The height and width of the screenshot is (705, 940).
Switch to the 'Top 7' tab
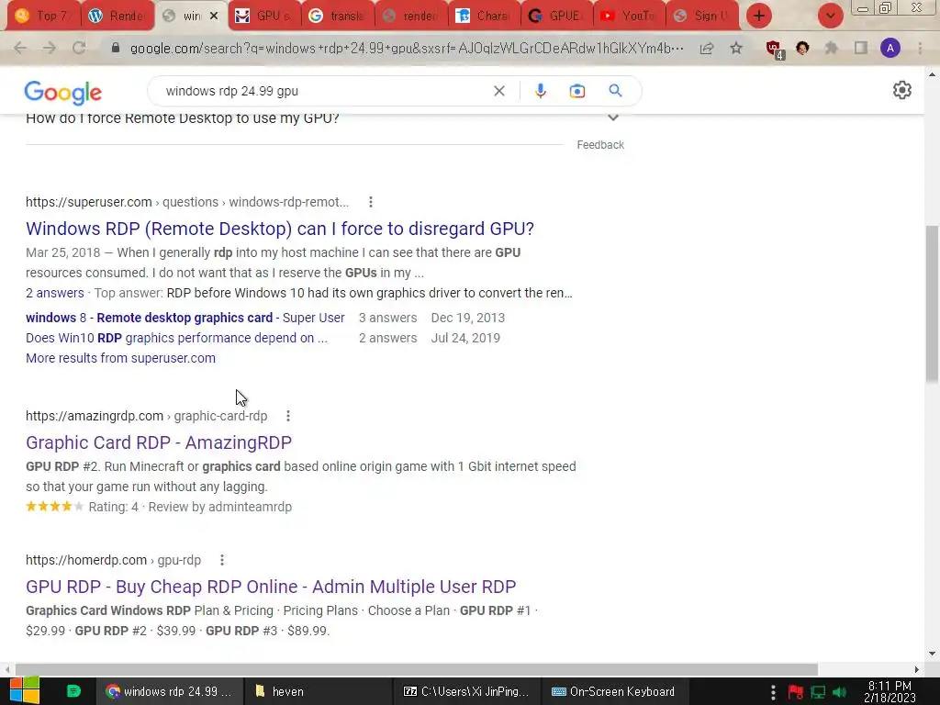click(x=43, y=17)
